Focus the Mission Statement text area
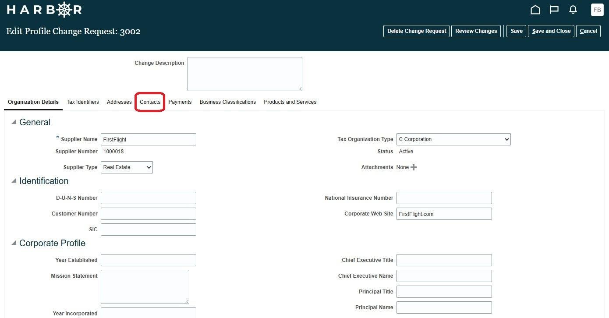 (x=145, y=287)
